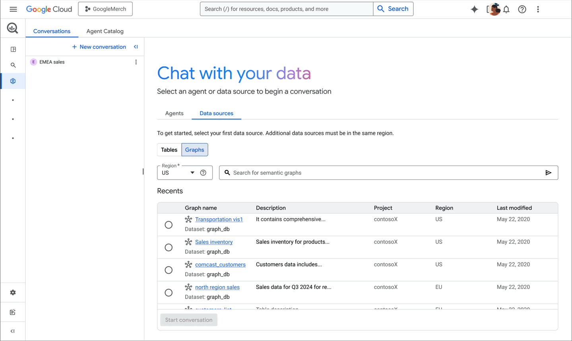Open the Agents tab
This screenshot has height=341, width=572.
click(x=174, y=113)
